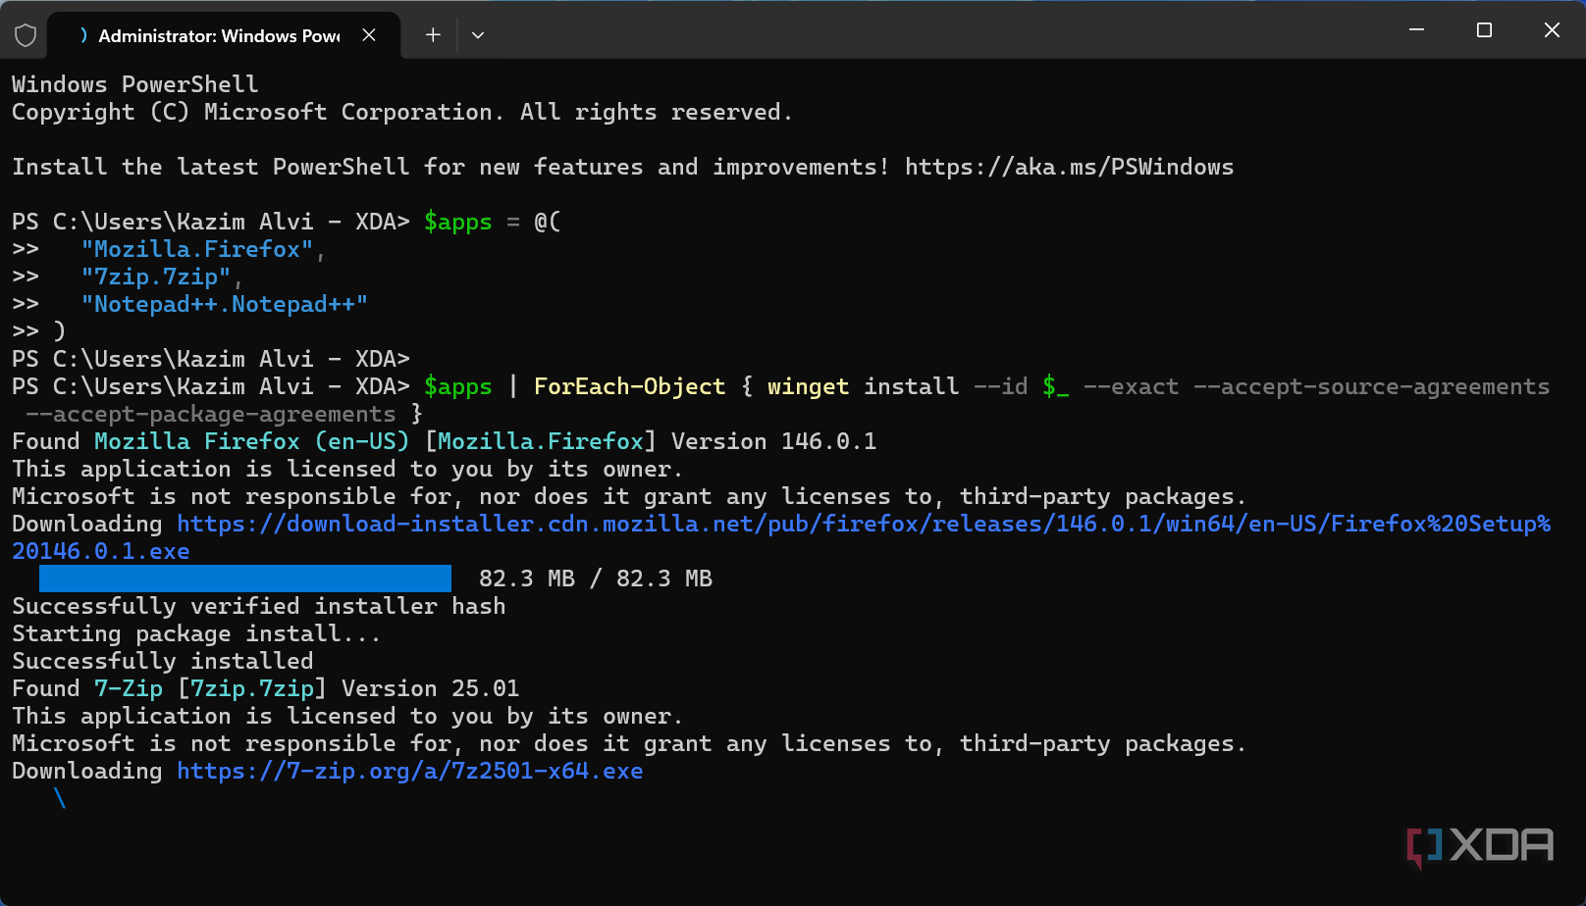This screenshot has height=906, width=1586.
Task: Click the winget command in the prompt
Action: point(808,386)
